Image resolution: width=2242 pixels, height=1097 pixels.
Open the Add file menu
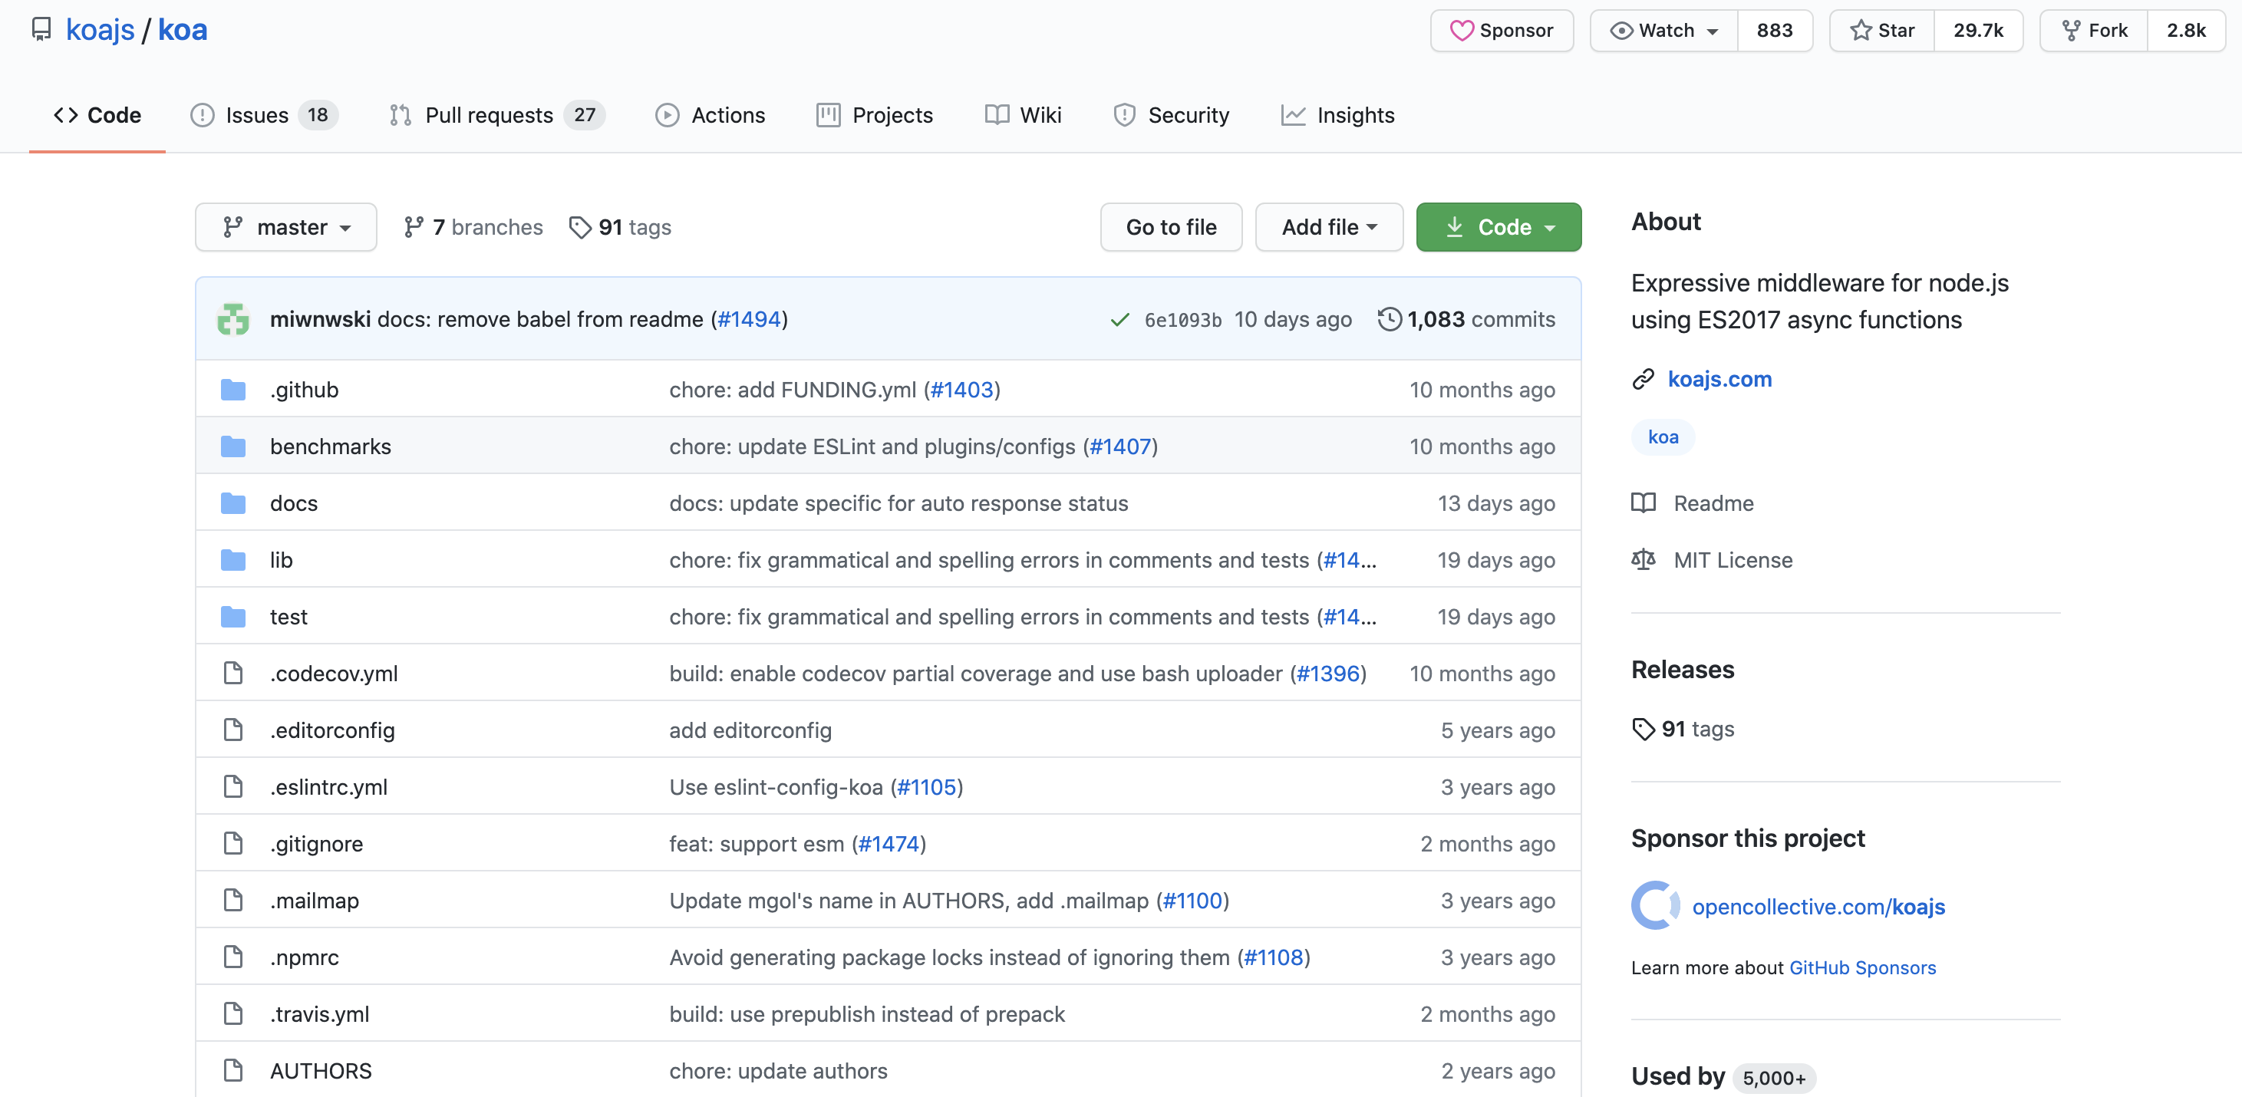[x=1328, y=227]
